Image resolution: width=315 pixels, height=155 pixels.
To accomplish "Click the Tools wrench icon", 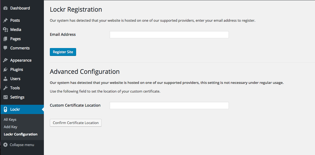I will coord(5,88).
